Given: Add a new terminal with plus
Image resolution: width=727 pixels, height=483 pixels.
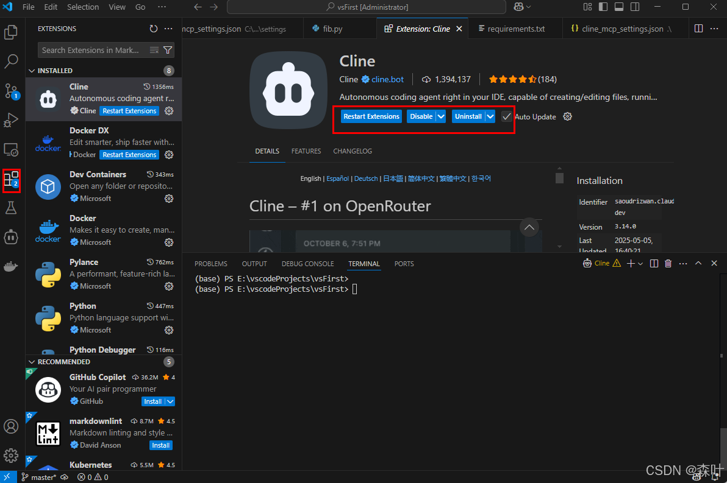Looking at the screenshot, I should click(631, 264).
